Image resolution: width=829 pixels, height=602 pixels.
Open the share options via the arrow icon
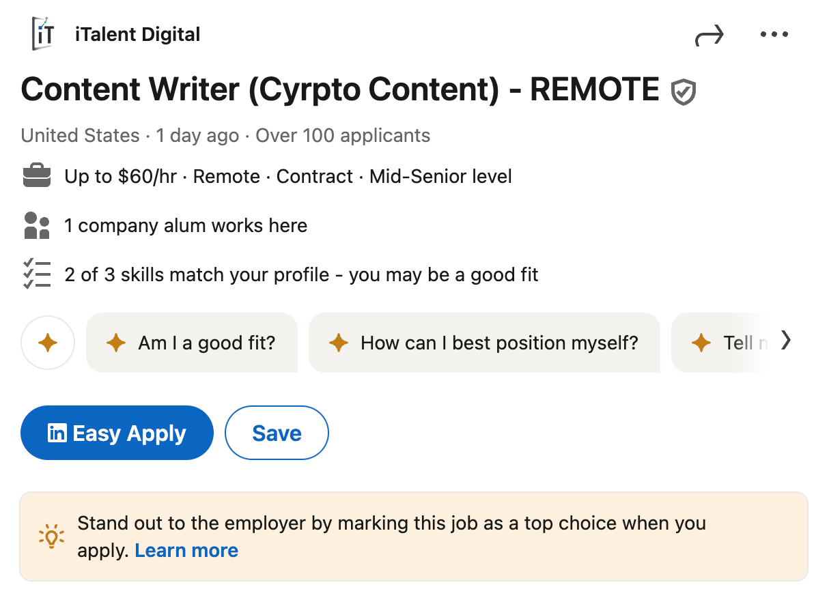pos(709,34)
